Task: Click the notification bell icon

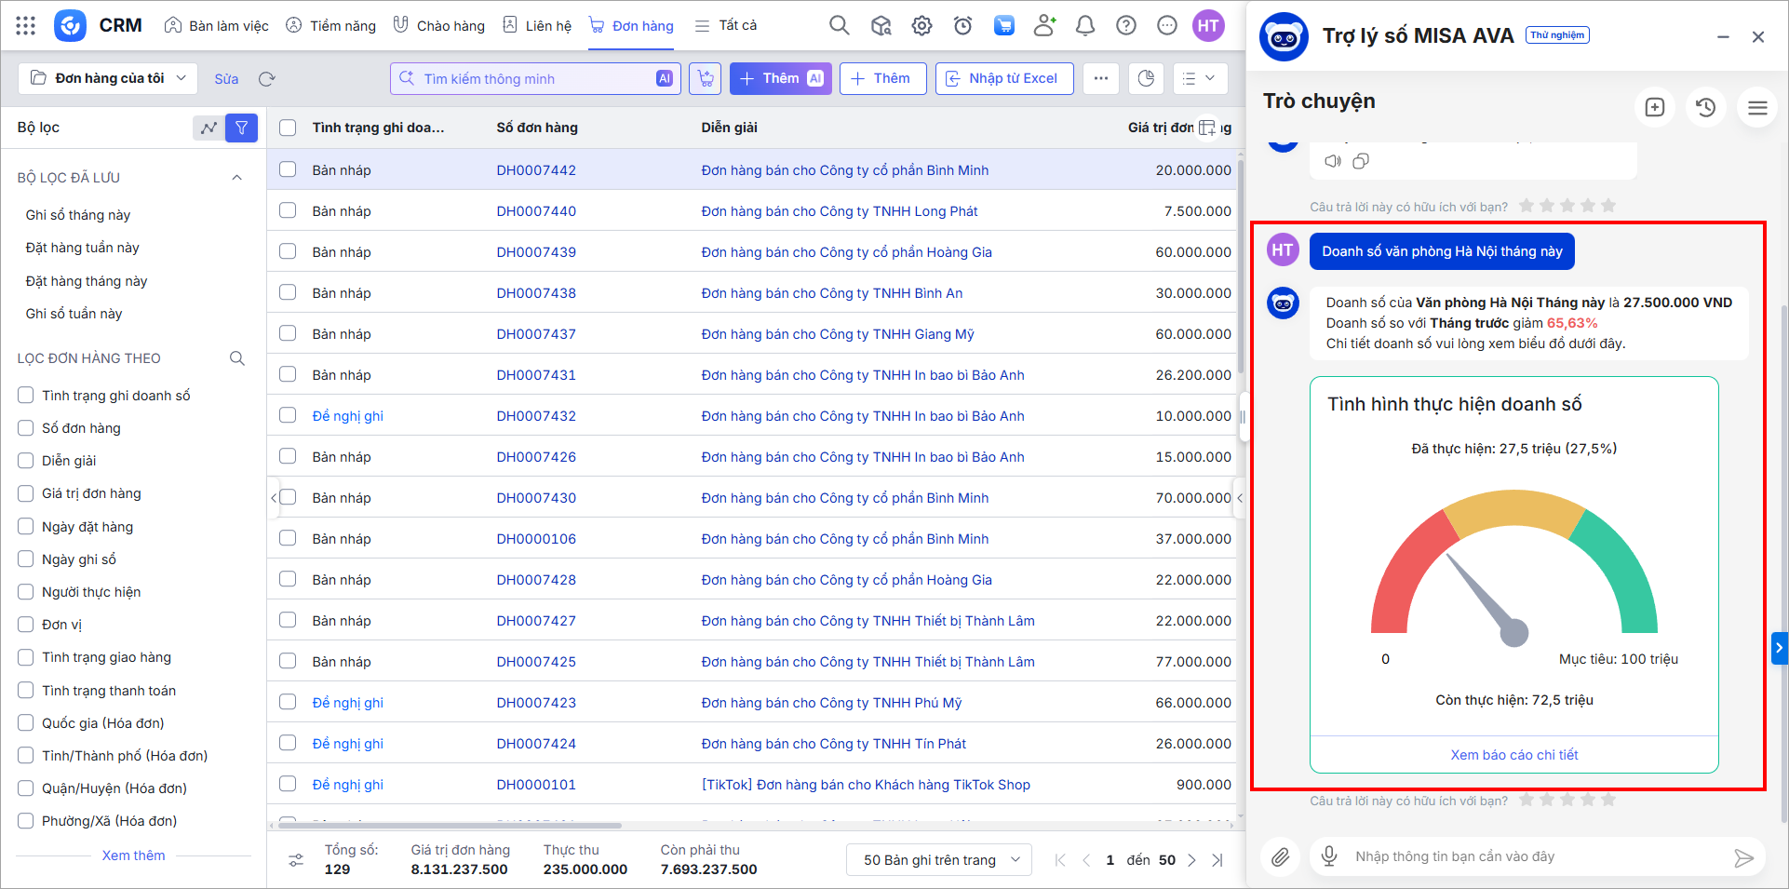Action: click(1084, 26)
